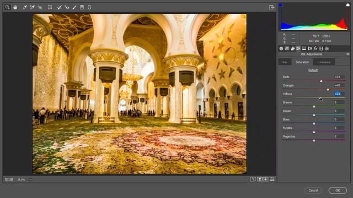This screenshot has height=198, width=353.
Task: Open the Detail panel icon
Action: (x=293, y=48)
